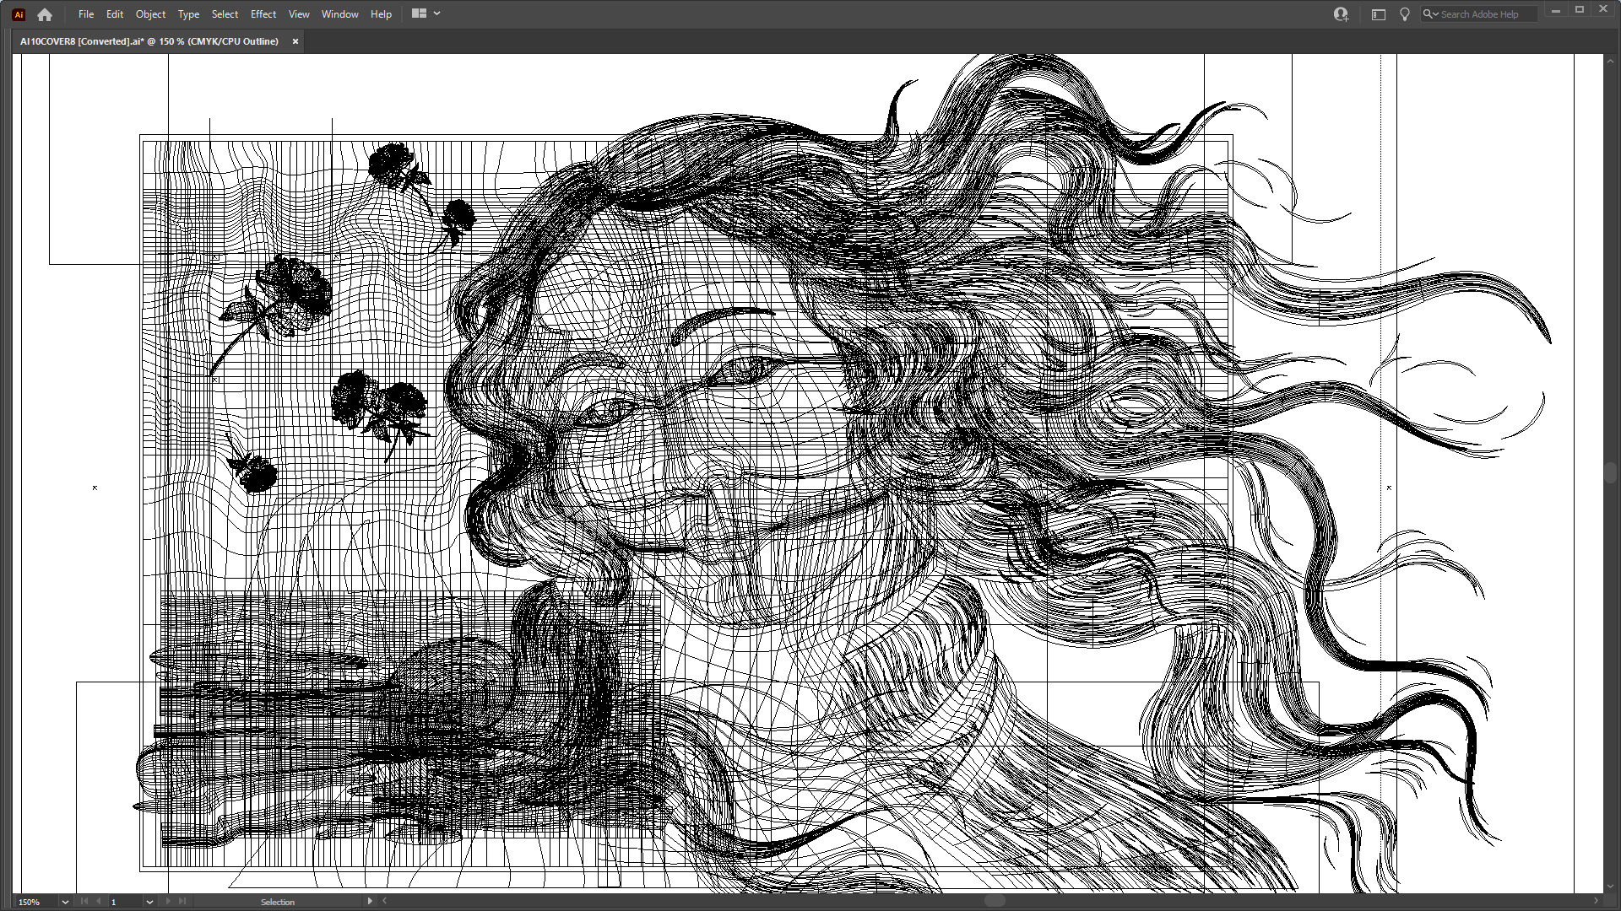Open the artboard navigation dropdown
The width and height of the screenshot is (1621, 911).
pos(149,902)
